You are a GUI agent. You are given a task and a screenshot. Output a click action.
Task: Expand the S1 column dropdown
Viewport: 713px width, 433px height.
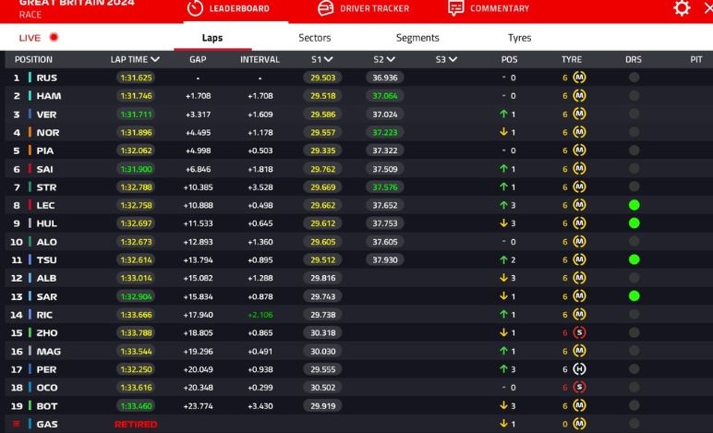(329, 59)
